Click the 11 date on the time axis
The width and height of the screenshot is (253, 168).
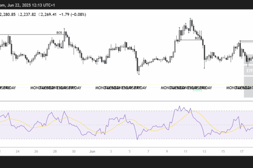point(186,152)
